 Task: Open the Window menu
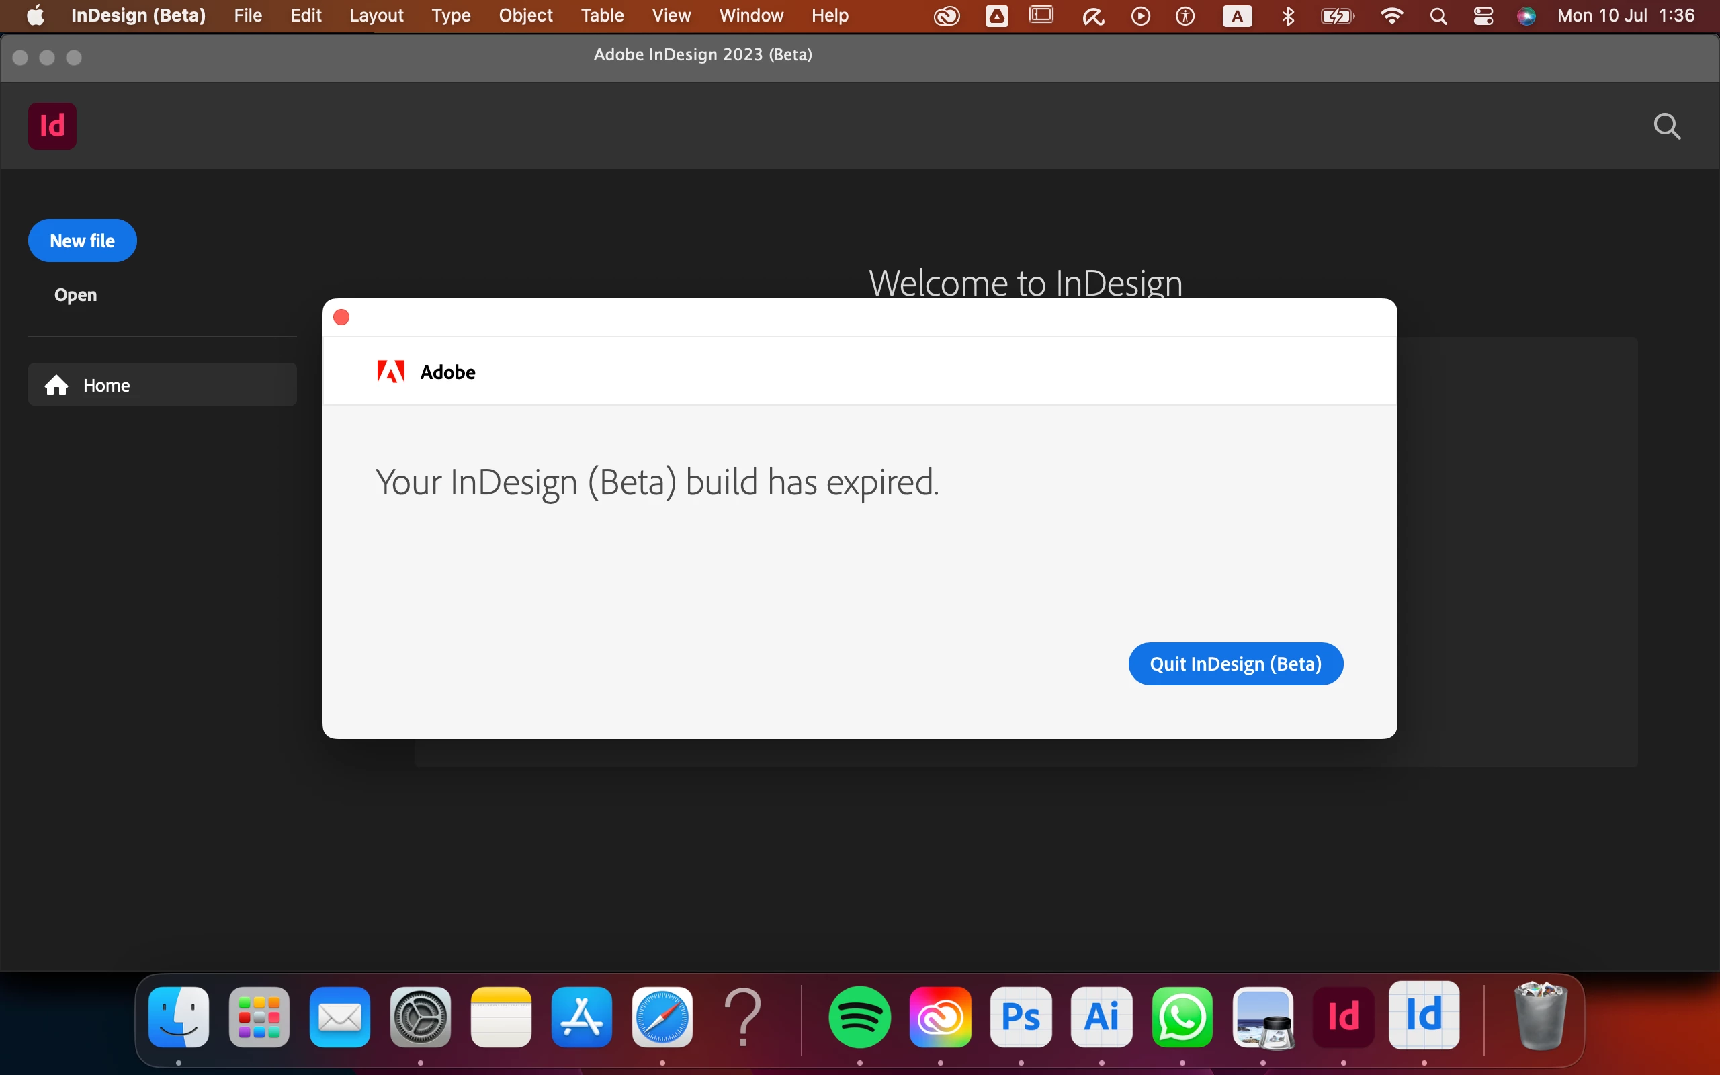(750, 15)
